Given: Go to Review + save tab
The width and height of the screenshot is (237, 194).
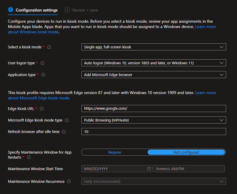Looking at the screenshot, I should click(x=81, y=10).
